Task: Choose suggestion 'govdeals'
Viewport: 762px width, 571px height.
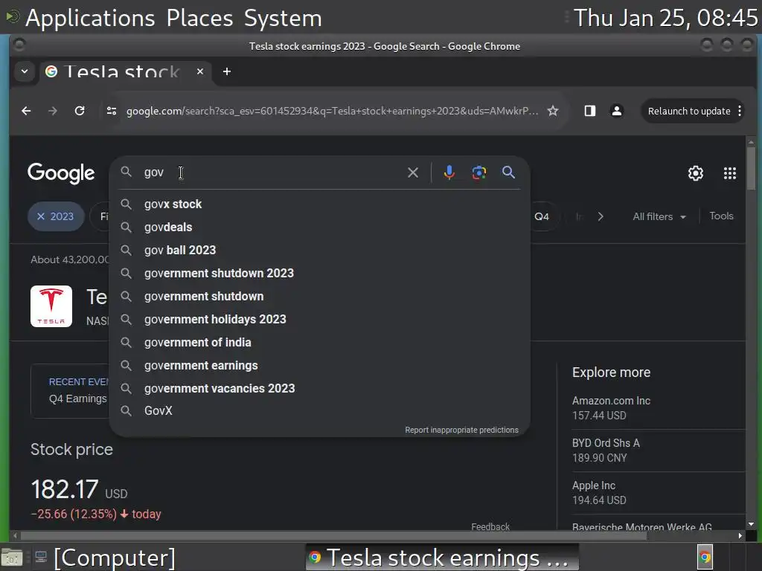Action: pyautogui.click(x=320, y=228)
